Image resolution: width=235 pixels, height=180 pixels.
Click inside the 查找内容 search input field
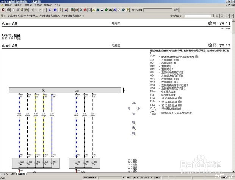197,16
